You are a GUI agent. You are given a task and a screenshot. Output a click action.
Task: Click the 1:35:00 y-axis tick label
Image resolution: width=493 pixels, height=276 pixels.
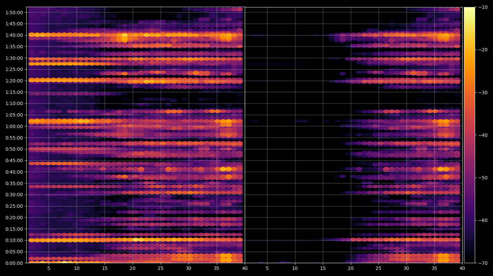[14, 47]
